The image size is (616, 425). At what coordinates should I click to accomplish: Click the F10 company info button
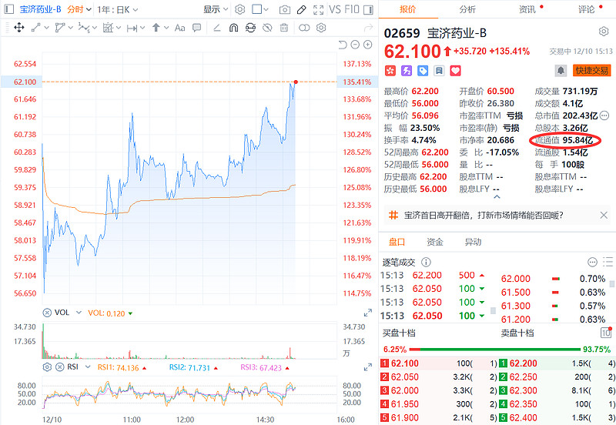352,9
